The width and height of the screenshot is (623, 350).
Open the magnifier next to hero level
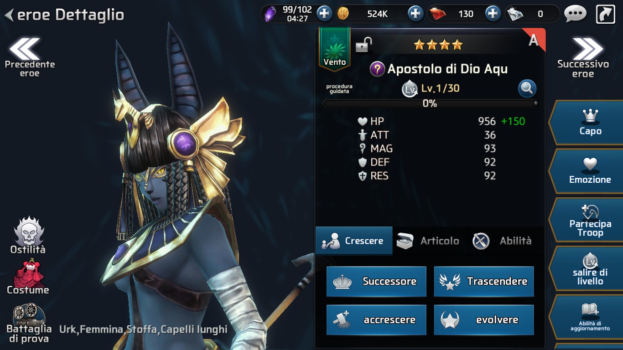(527, 89)
